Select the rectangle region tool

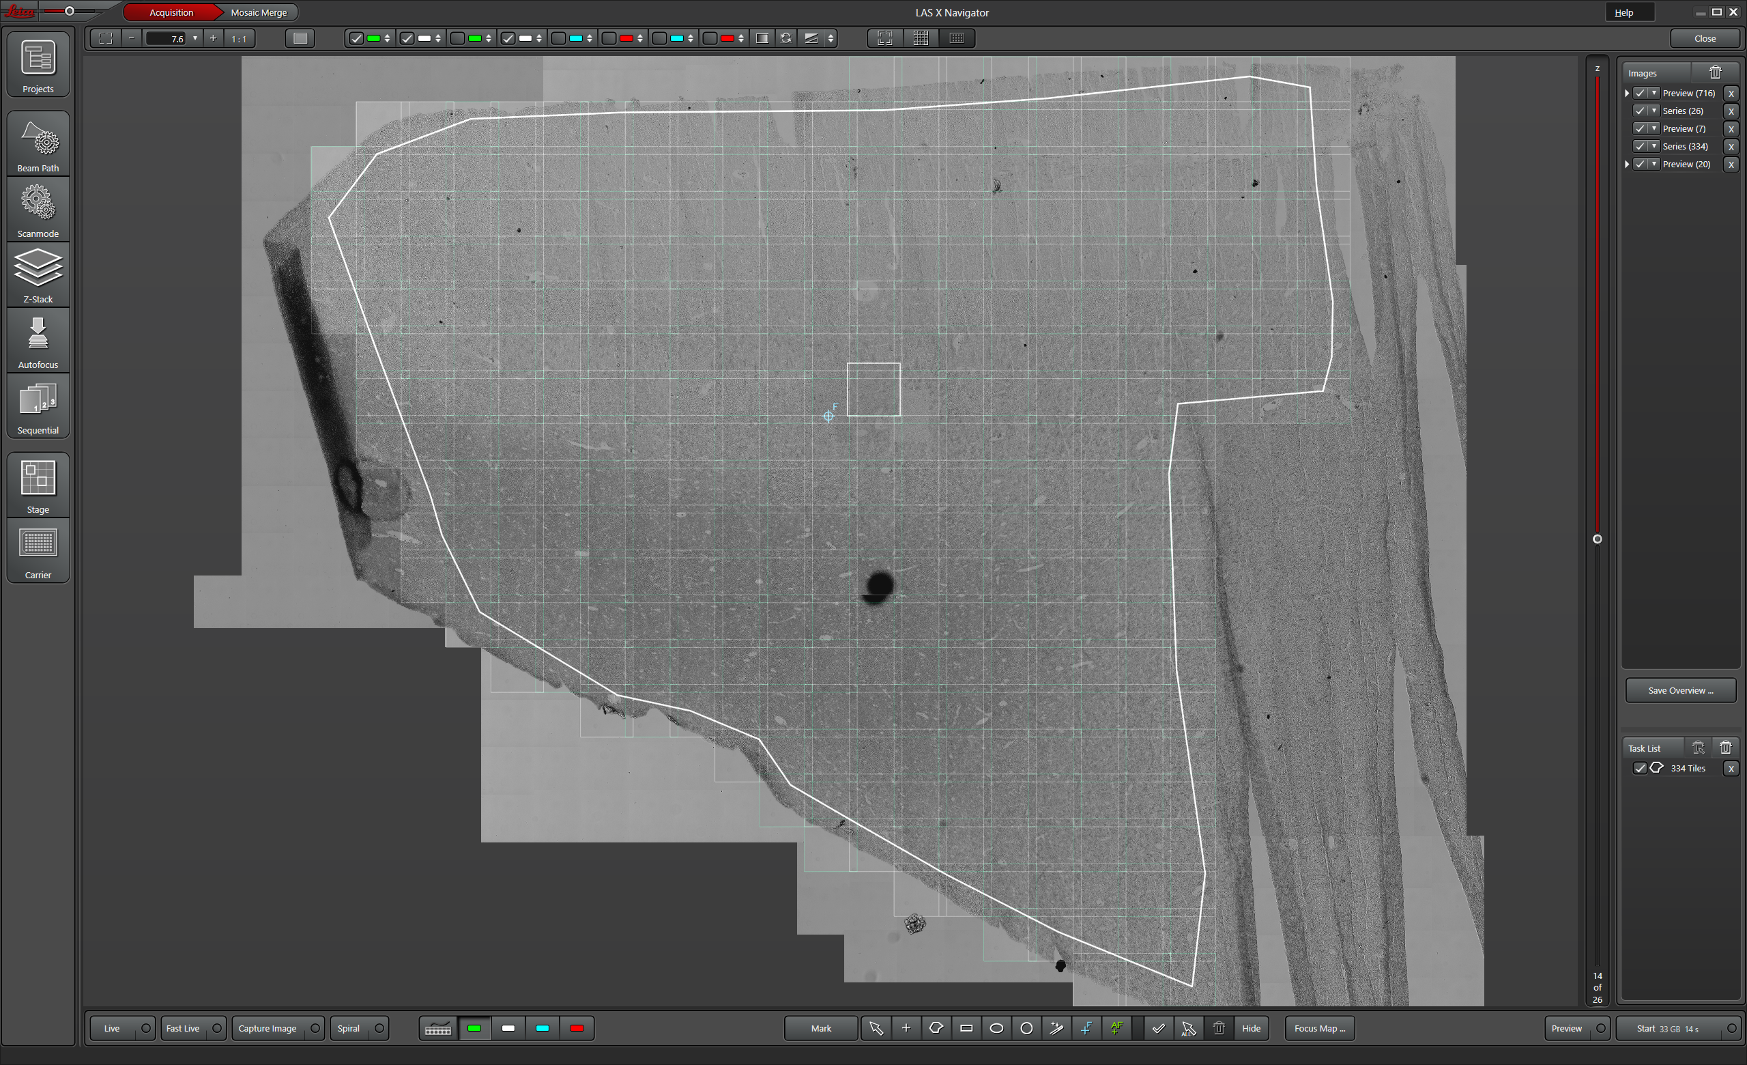tap(966, 1028)
